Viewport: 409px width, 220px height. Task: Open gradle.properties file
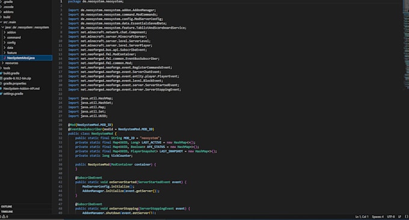(x=15, y=83)
